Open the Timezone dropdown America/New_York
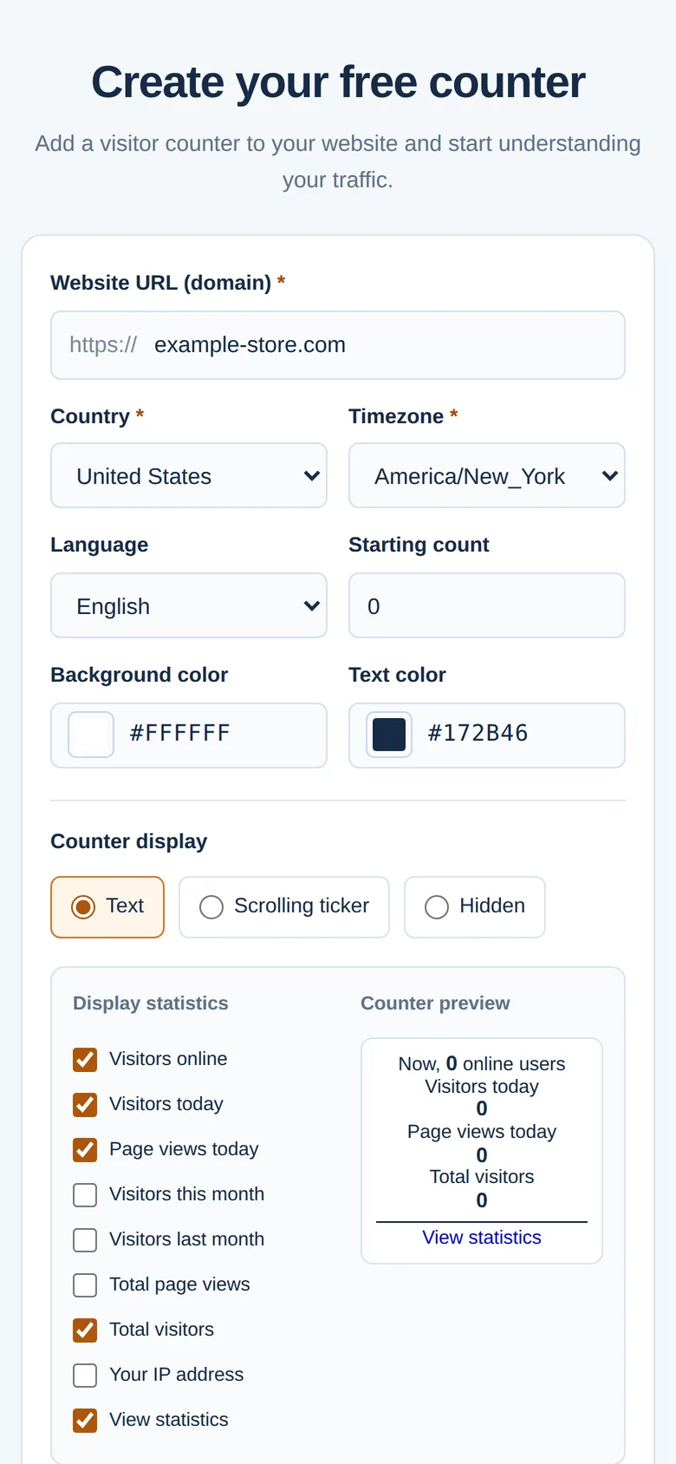676x1464 pixels. pos(487,475)
